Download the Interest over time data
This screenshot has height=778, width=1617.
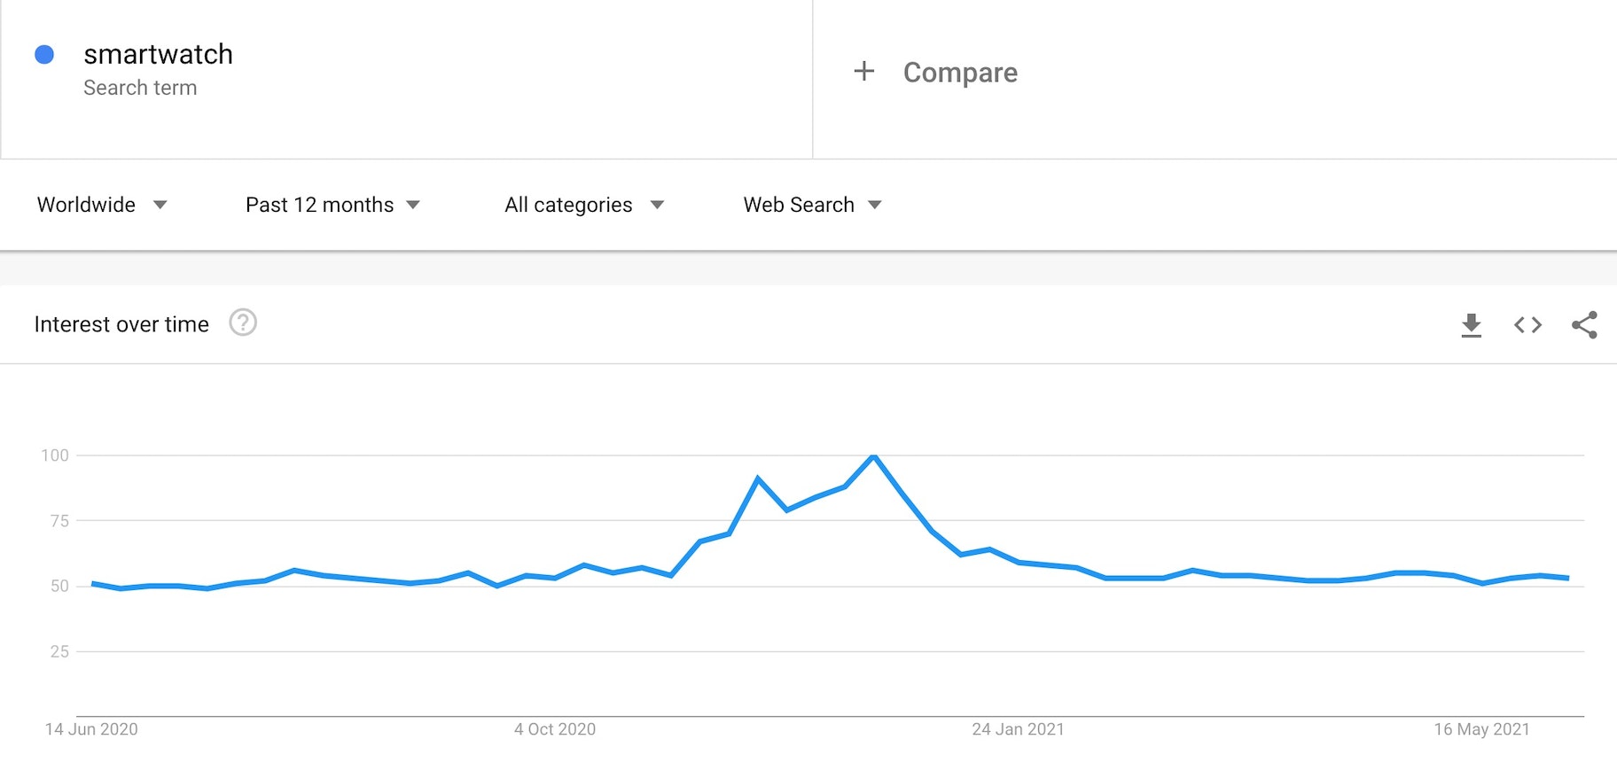pos(1471,325)
